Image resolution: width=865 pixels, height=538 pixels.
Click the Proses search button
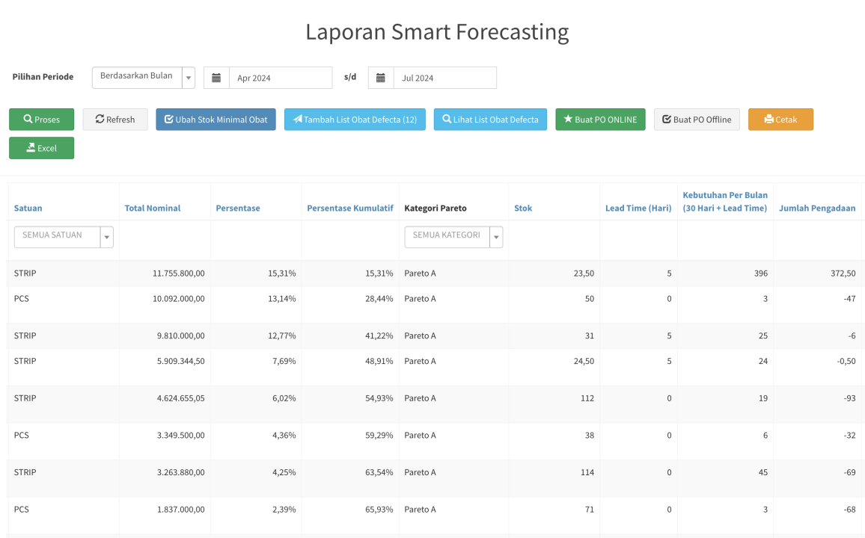[x=41, y=120]
